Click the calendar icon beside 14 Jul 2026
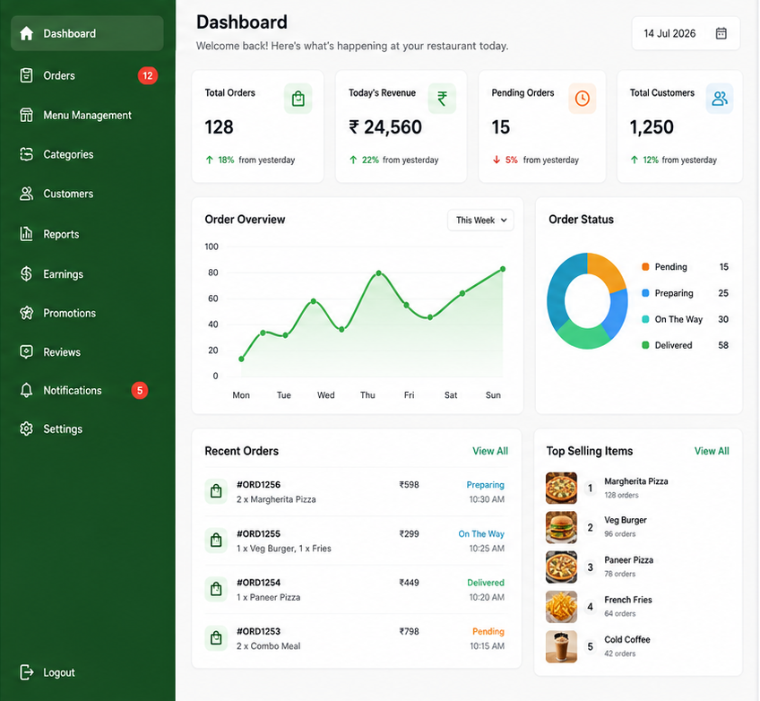The height and width of the screenshot is (701, 760). click(721, 33)
